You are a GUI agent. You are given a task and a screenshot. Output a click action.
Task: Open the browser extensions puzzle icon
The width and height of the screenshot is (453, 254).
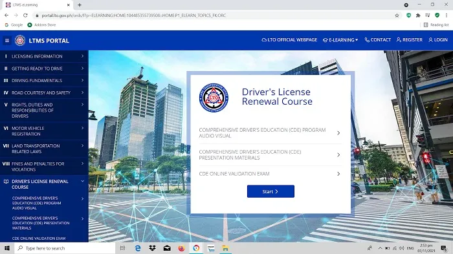[418, 16]
